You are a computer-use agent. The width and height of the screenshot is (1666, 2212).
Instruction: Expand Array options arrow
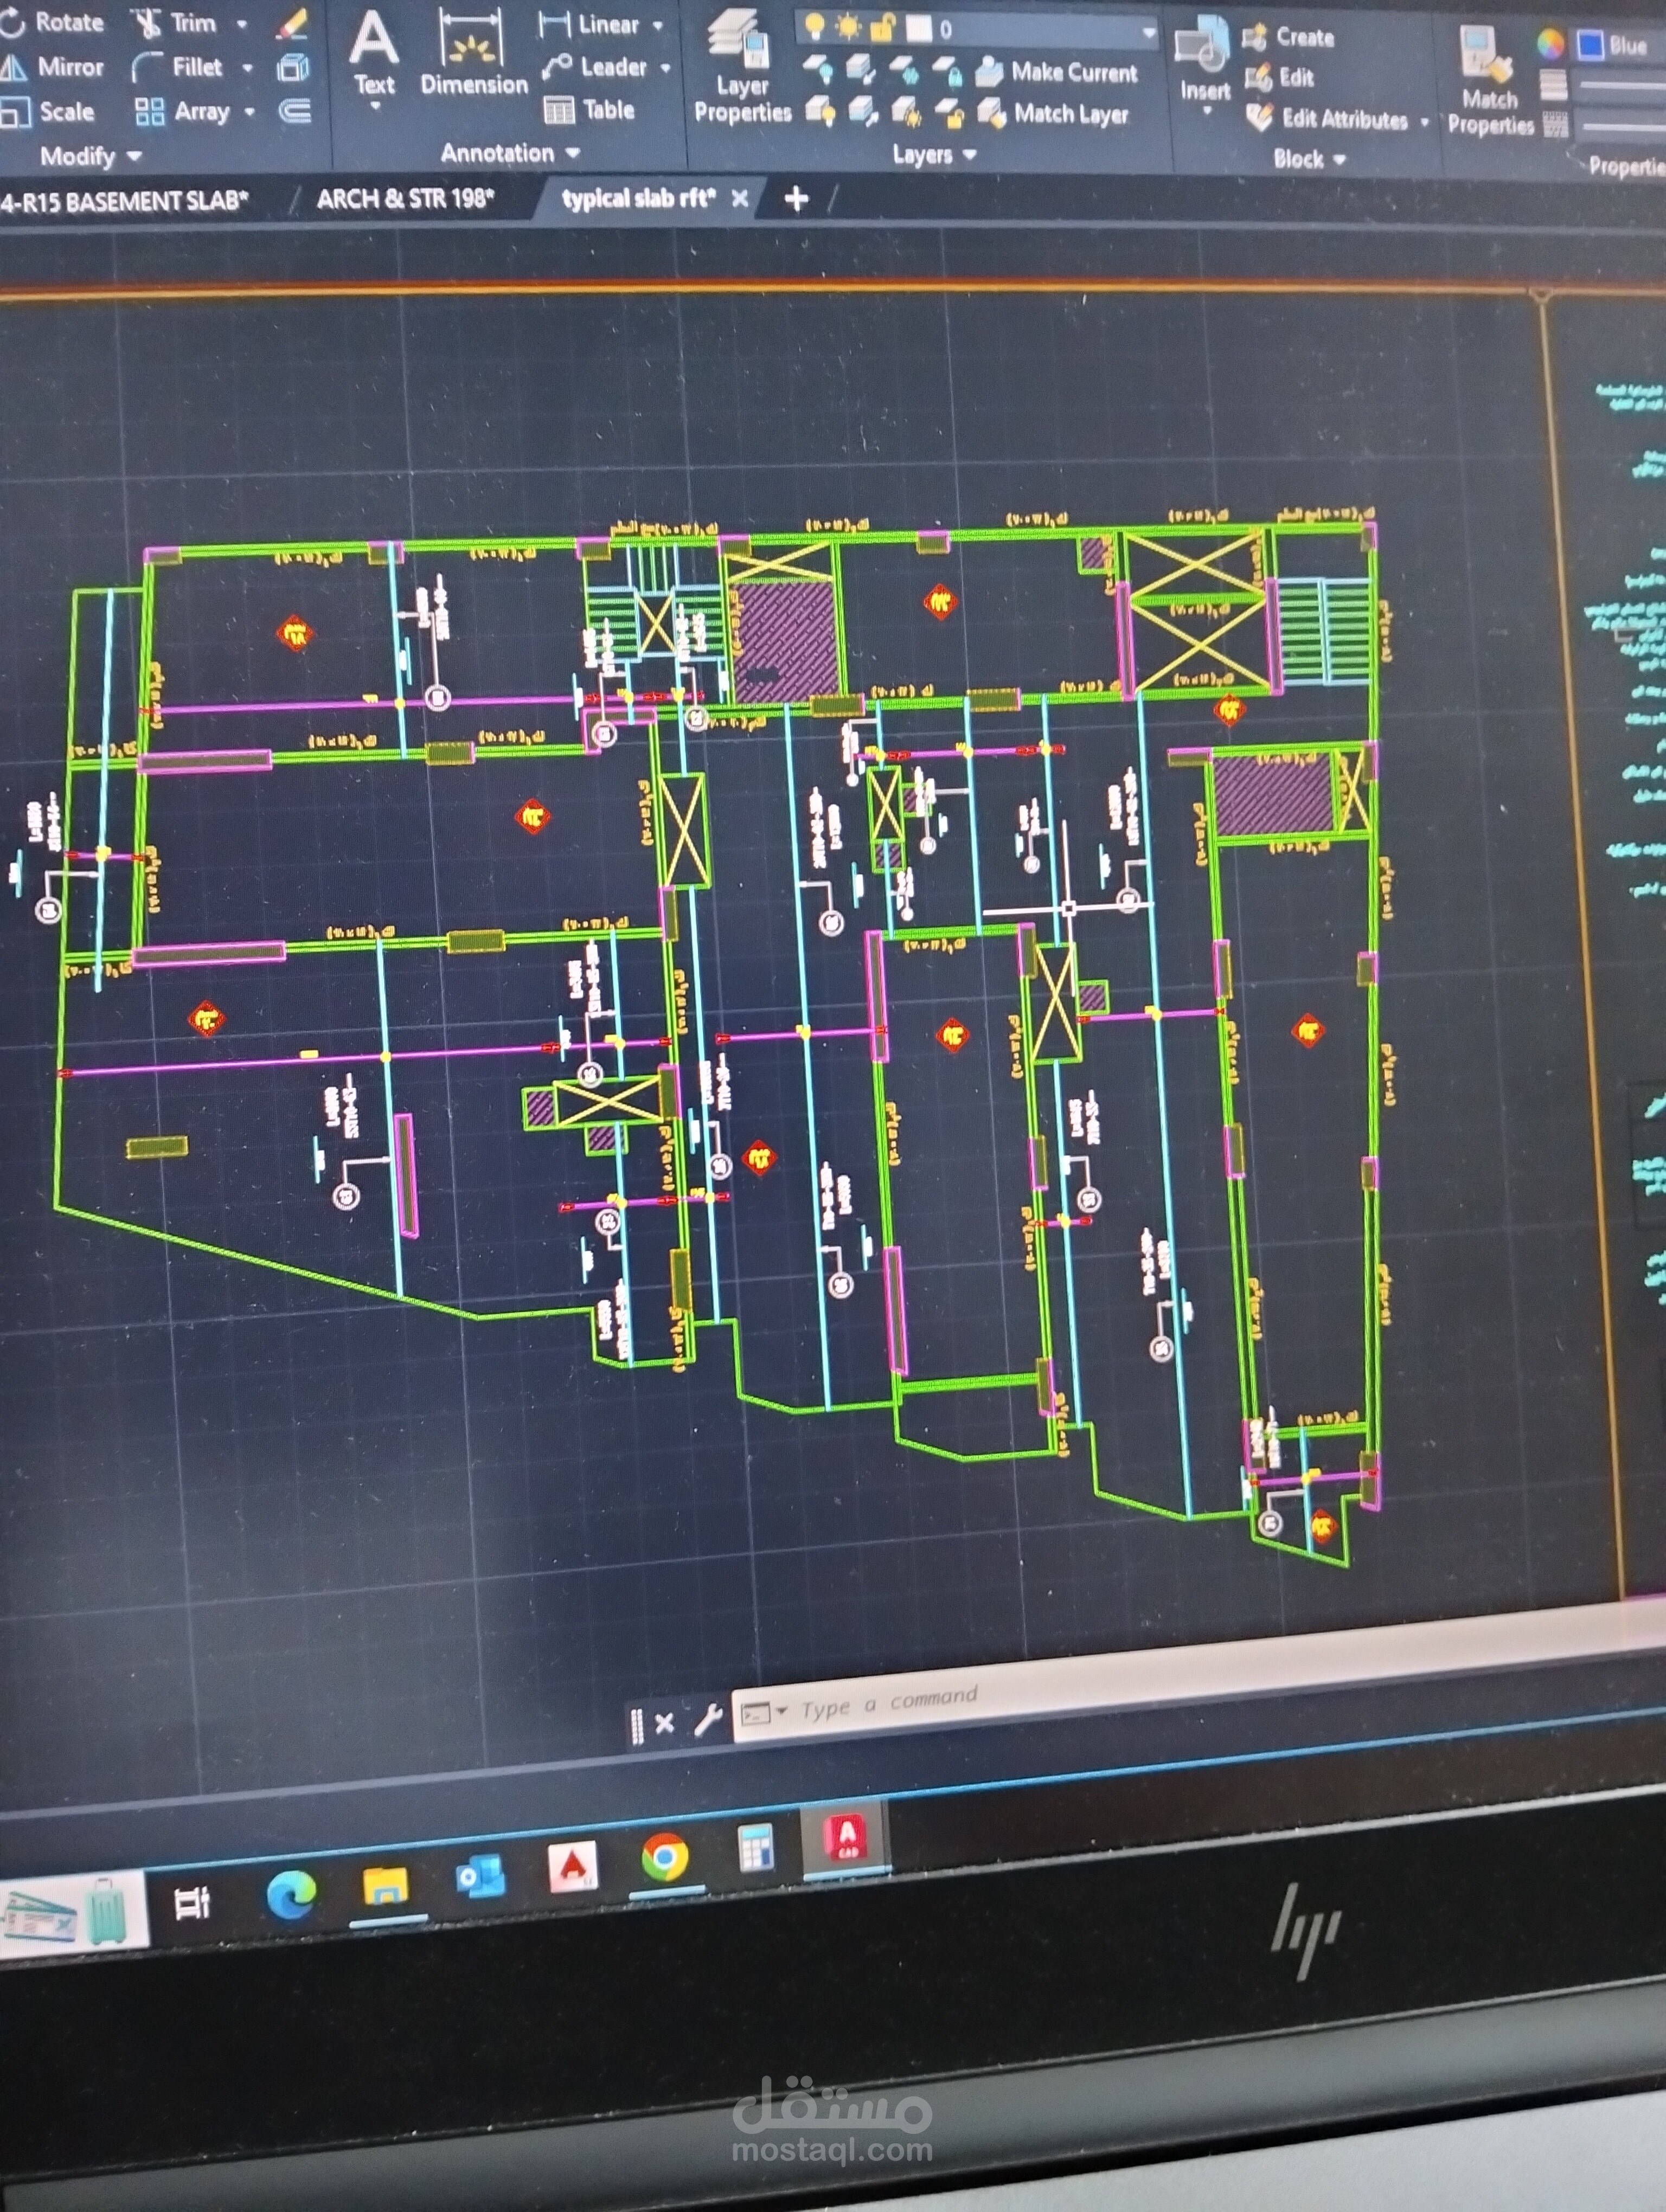point(249,113)
